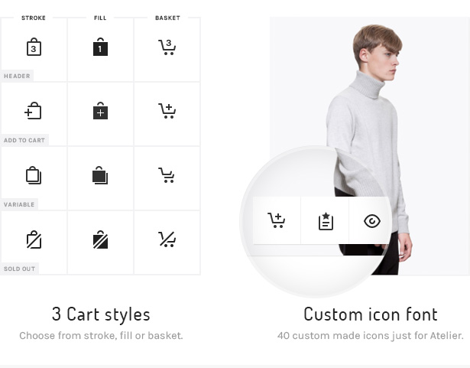This screenshot has width=470, height=368.
Task: Click the basket sold-out cart icon
Action: [x=167, y=239]
